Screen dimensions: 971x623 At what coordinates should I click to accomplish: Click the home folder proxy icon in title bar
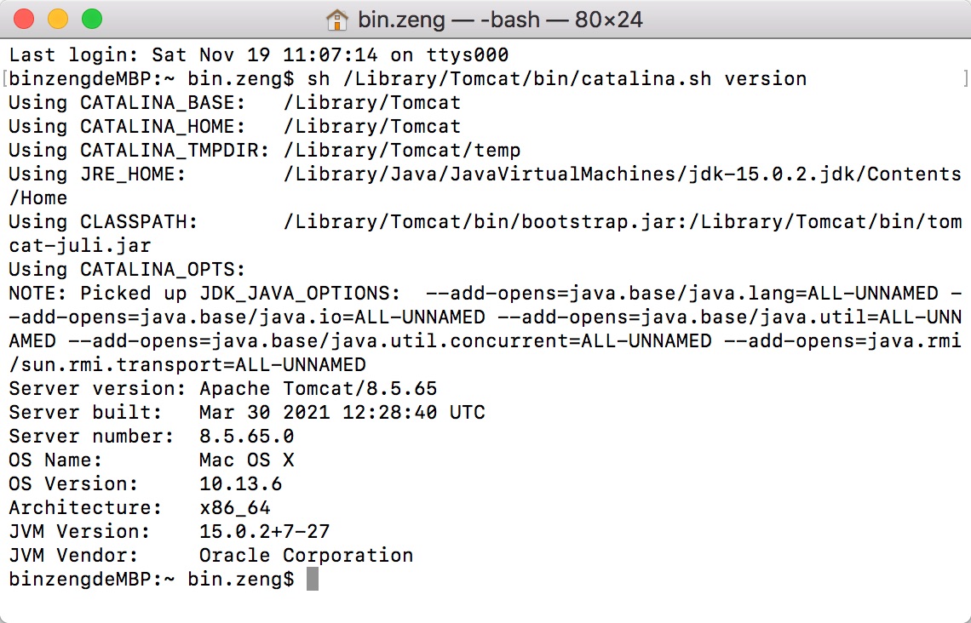[x=337, y=20]
